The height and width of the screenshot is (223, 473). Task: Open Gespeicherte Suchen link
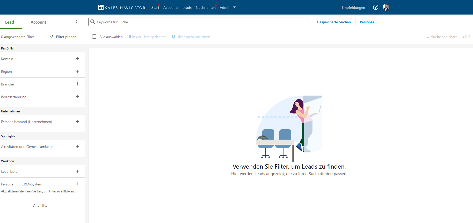[334, 22]
